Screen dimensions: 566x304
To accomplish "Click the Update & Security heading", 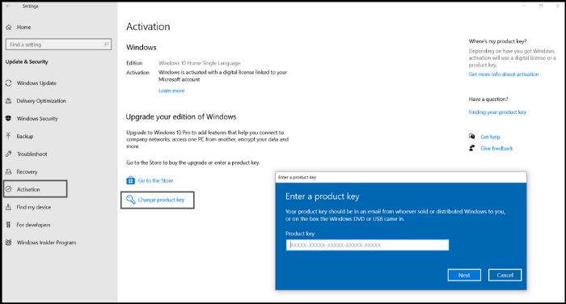I will [x=27, y=61].
